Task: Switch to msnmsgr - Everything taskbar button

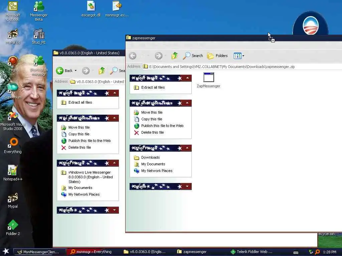Action: pyautogui.click(x=93, y=252)
